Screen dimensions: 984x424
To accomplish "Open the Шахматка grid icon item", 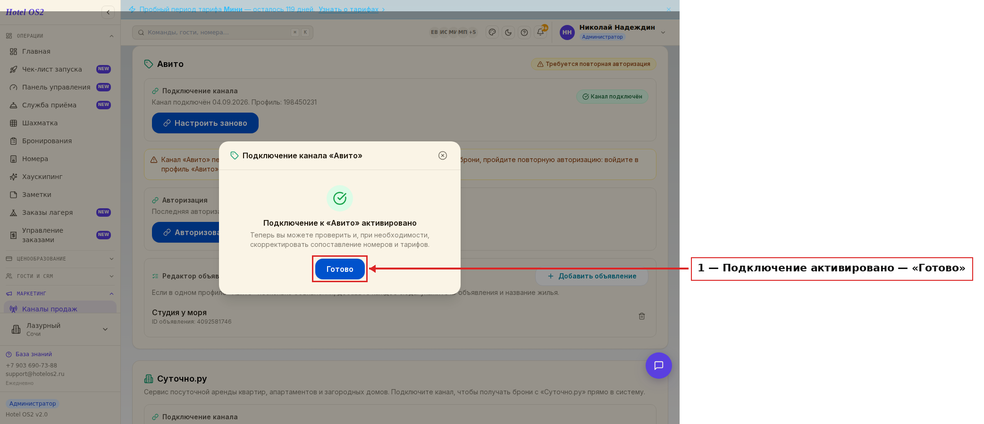I will pos(60,123).
